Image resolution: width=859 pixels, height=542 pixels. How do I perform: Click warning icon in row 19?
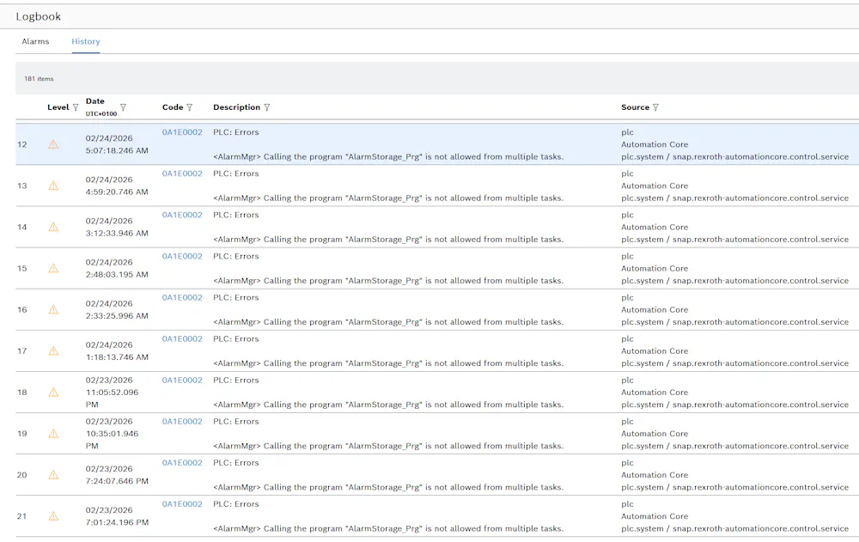click(53, 434)
